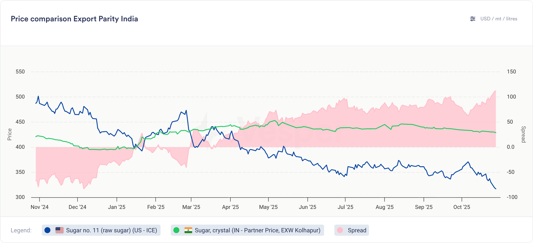The width and height of the screenshot is (533, 243).
Task: Open the chart settings sliders icon
Action: pos(473,19)
